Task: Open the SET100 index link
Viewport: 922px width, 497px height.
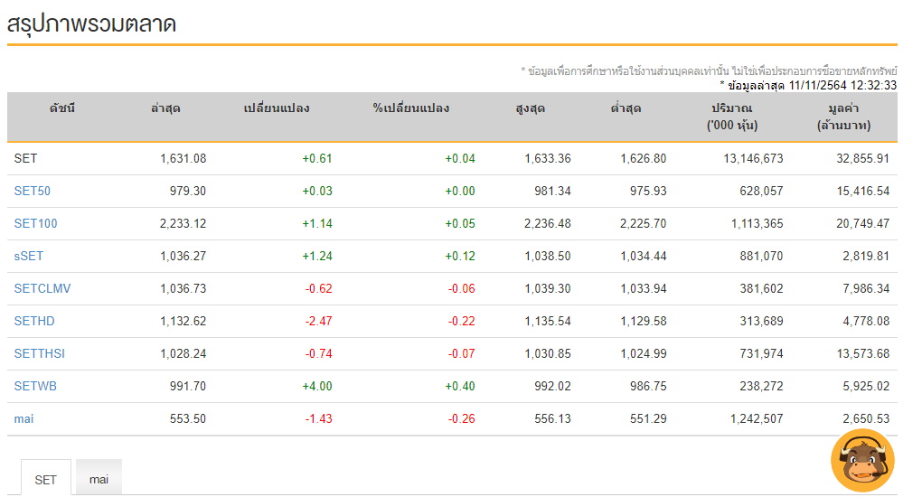Action: (35, 223)
